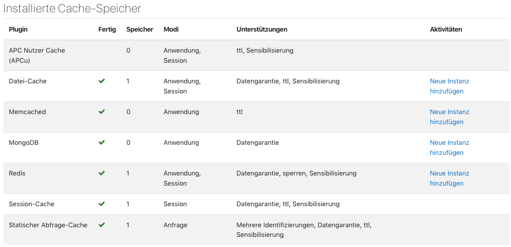
Task: Click the Statischer Abfrage-Cache checkmark icon
Action: 102,225
